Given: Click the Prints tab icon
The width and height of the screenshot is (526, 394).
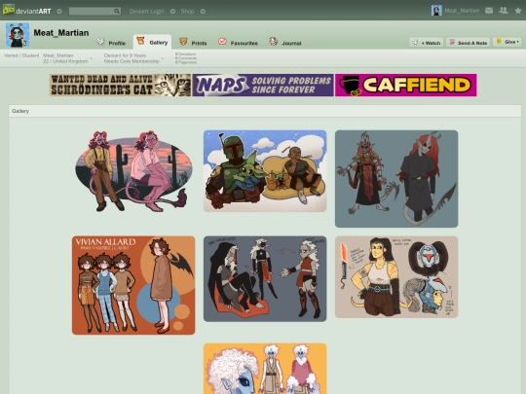Looking at the screenshot, I should coord(183,42).
